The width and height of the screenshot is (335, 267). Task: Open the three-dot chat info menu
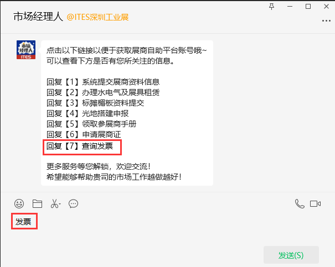coord(326,20)
